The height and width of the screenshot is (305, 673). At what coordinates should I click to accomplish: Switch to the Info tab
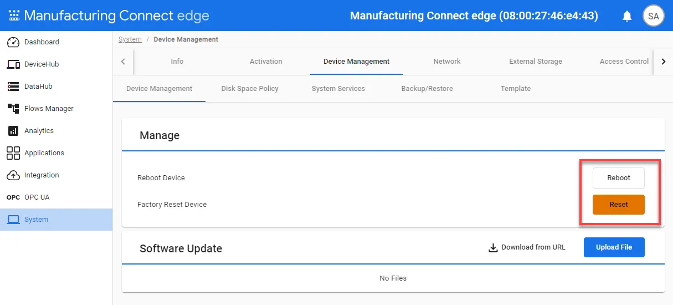point(177,62)
